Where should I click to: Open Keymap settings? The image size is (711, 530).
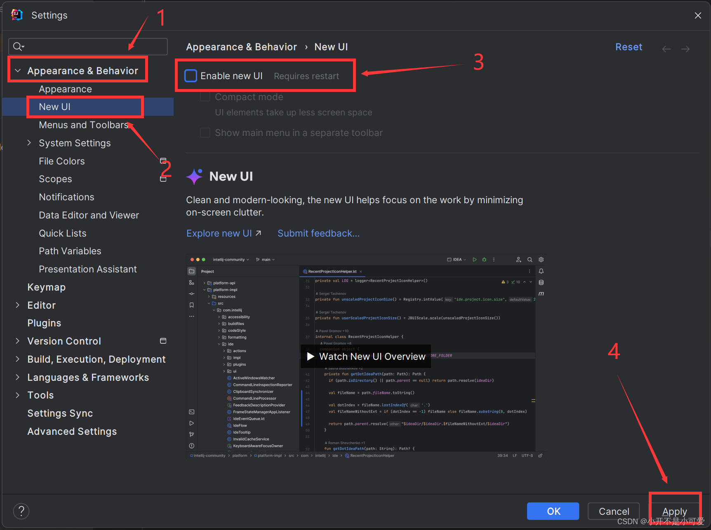click(x=46, y=287)
